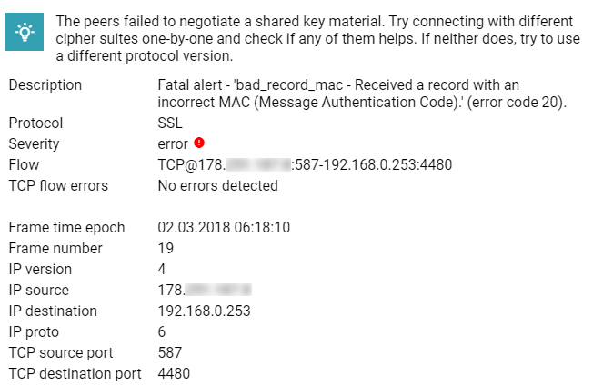The height and width of the screenshot is (385, 603).
Task: Click the error severity text
Action: pos(173,144)
